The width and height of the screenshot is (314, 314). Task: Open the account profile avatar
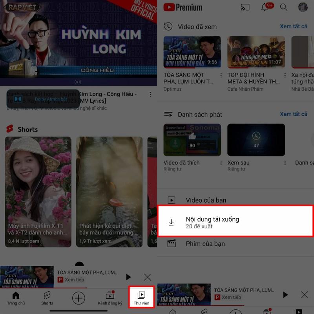click(303, 7)
